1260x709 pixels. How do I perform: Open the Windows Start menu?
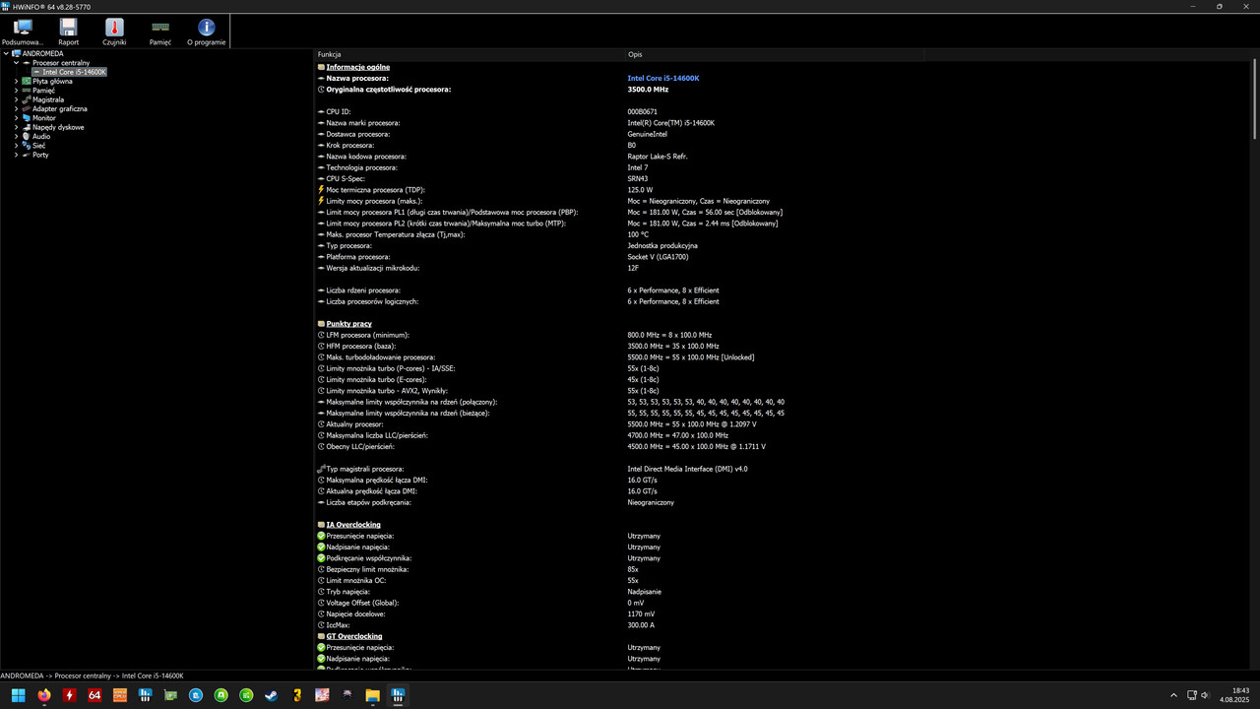click(x=19, y=695)
